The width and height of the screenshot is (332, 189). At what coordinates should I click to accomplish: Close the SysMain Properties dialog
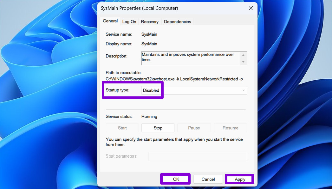(251, 8)
